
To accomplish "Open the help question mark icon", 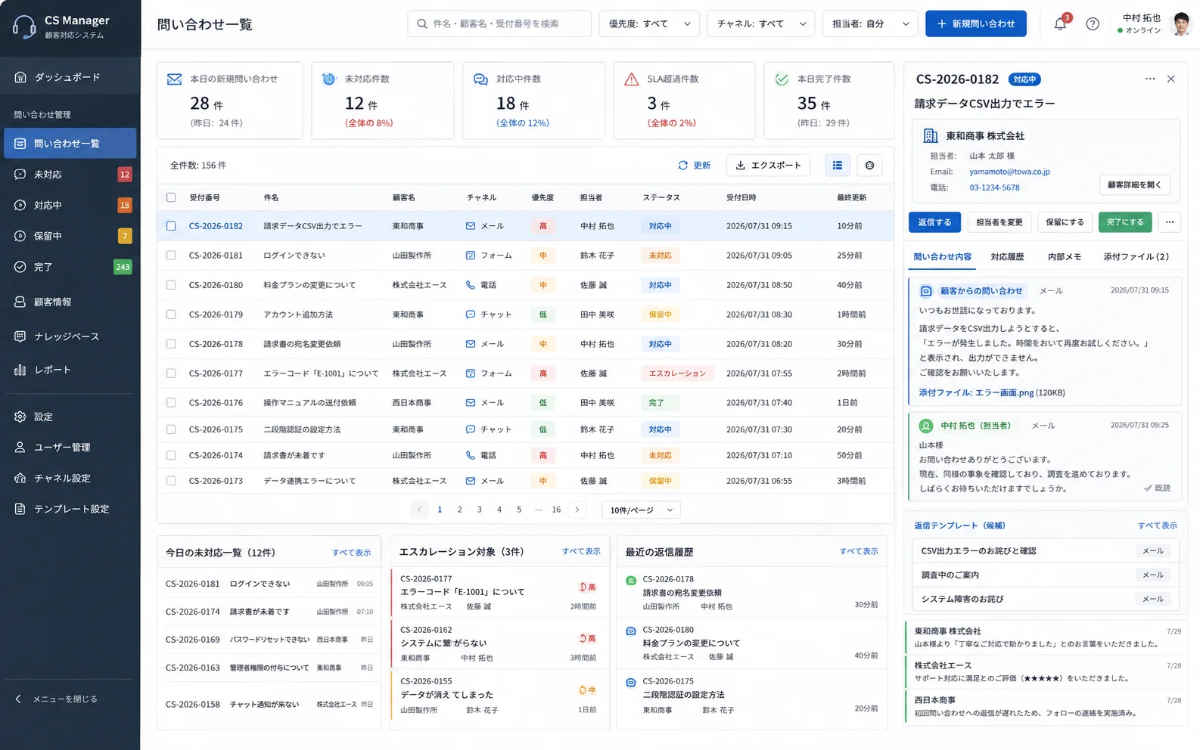I will (x=1093, y=24).
